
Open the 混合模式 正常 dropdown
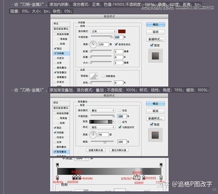pyautogui.click(x=103, y=31)
